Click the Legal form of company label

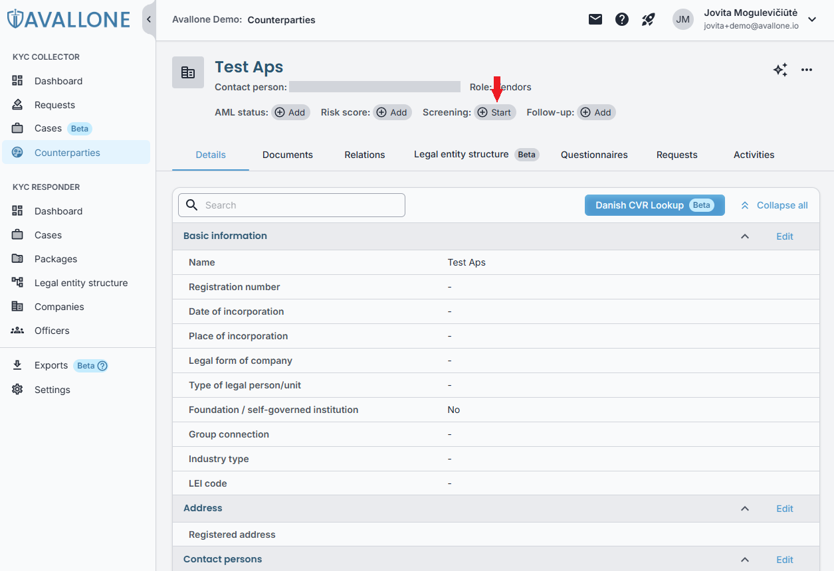coord(241,361)
